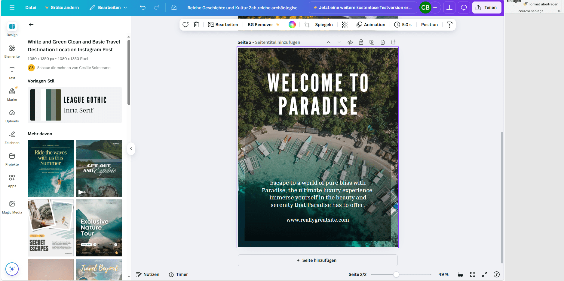Click the undo arrow in top bar
This screenshot has width=564, height=281.
pyautogui.click(x=143, y=7)
